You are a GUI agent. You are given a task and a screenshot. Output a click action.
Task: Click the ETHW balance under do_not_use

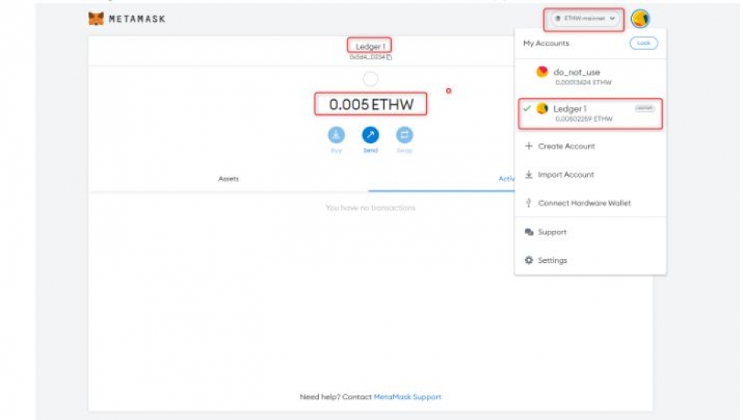click(x=583, y=82)
